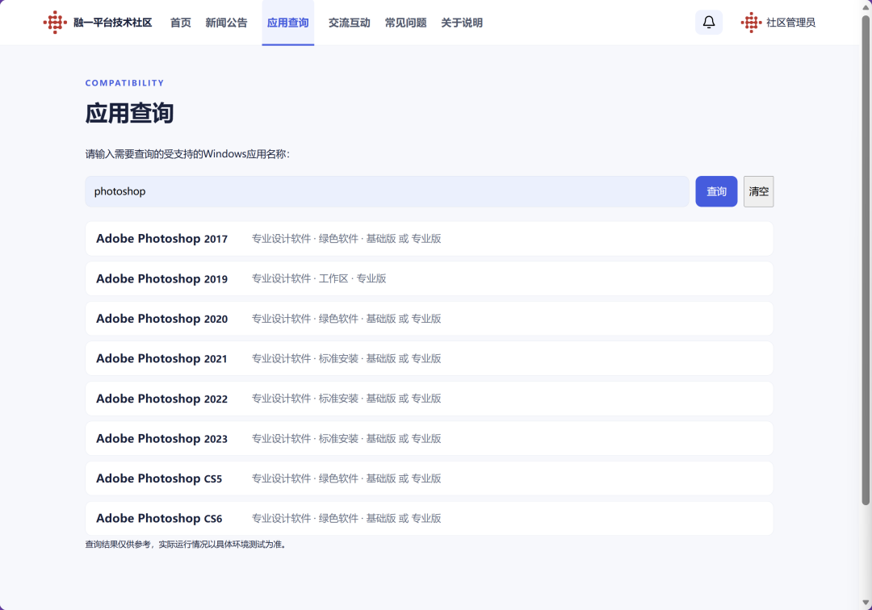Click the 应用查询 page heading
872x610 pixels.
tap(129, 113)
